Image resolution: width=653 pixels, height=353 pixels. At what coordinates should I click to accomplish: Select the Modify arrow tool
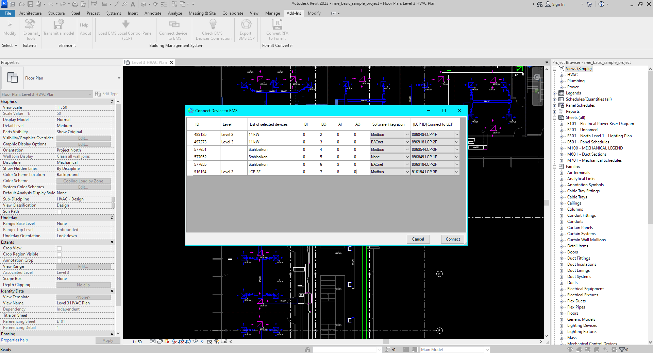(x=10, y=24)
